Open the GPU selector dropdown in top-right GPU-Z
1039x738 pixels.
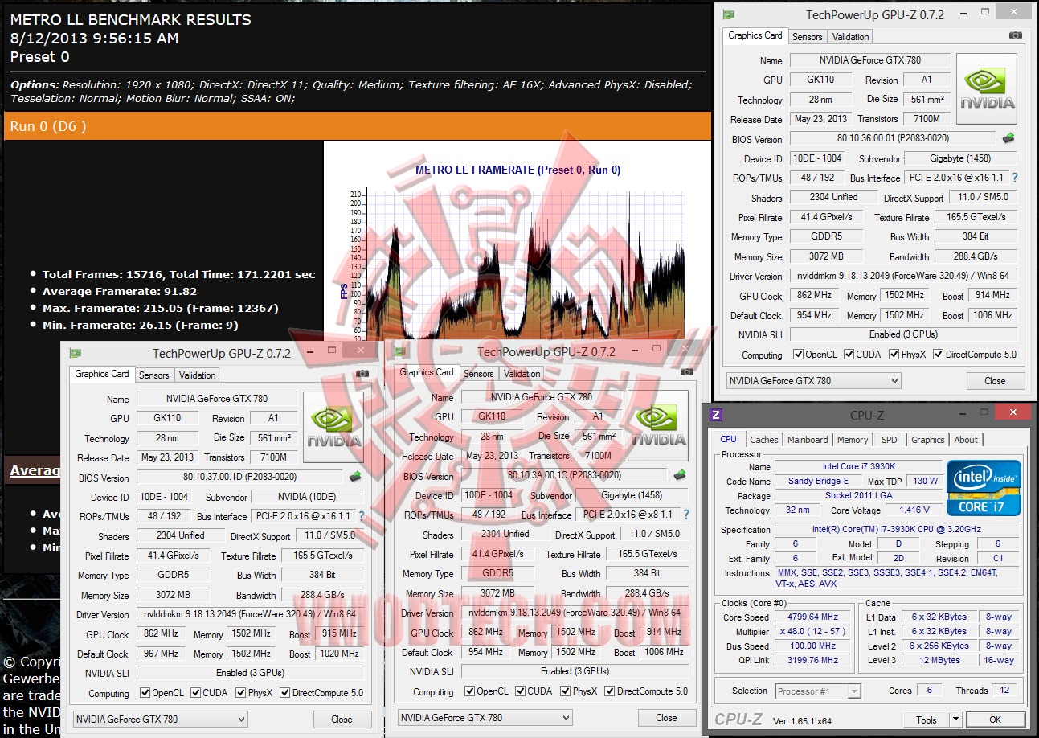813,381
